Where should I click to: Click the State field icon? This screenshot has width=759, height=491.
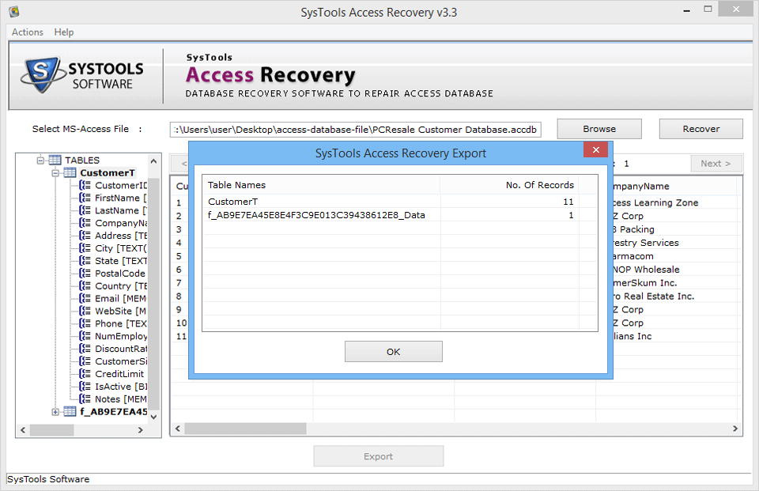[x=85, y=261]
